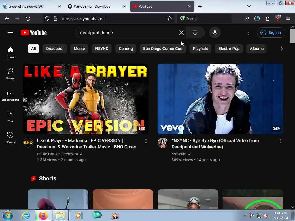Open Shorts in the sidebar
295x221 pixels.
10,74
